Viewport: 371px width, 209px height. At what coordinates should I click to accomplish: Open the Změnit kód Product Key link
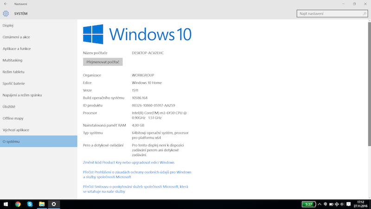(x=128, y=163)
